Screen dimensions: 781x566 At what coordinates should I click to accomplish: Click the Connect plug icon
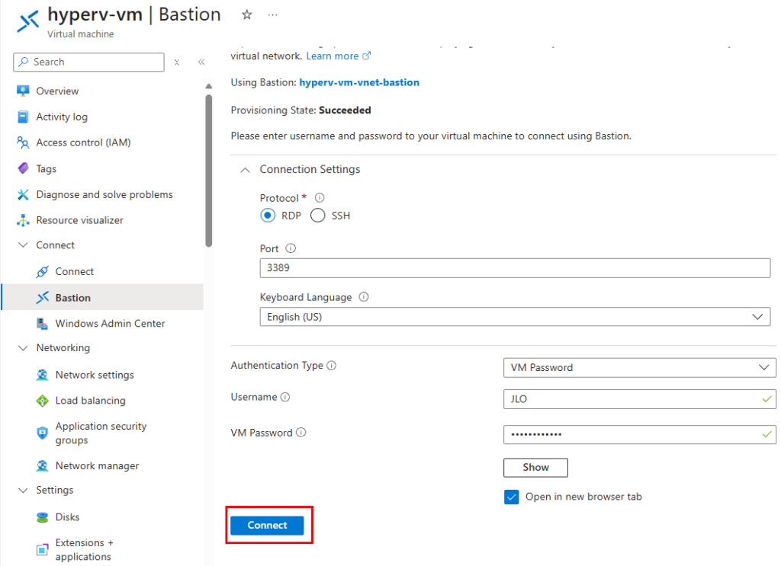(x=43, y=271)
